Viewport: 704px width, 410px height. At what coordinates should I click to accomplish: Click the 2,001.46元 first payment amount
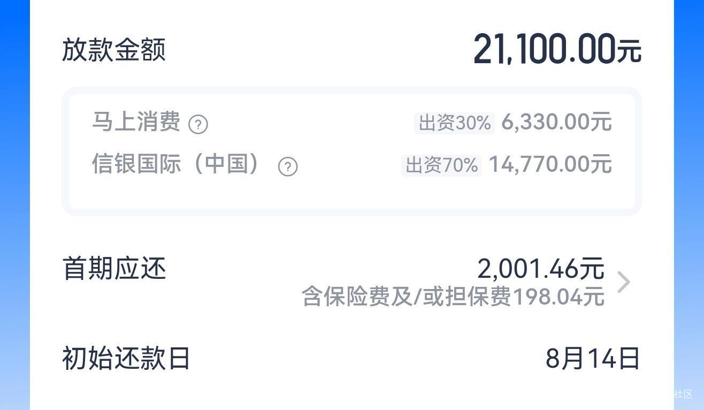(x=541, y=269)
